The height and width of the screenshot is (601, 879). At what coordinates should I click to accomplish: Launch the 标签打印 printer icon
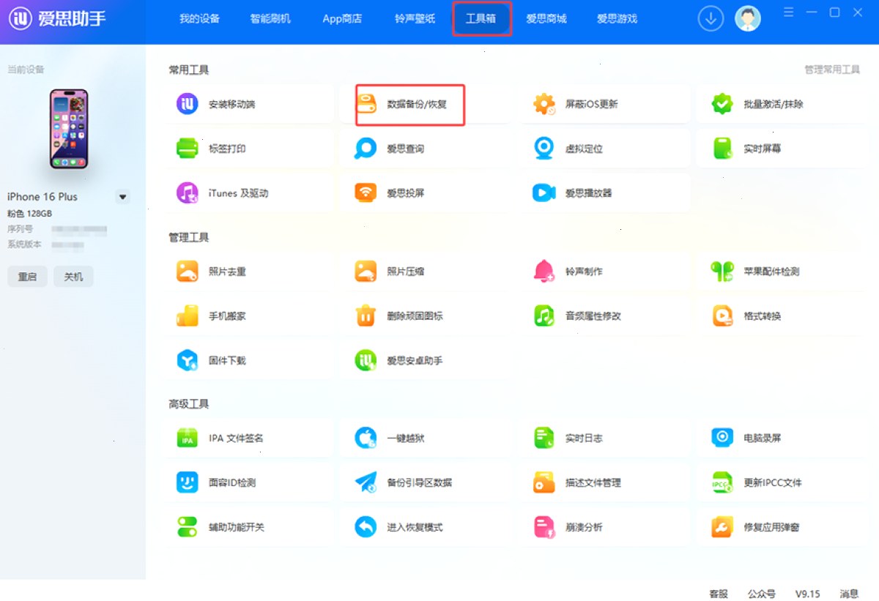pyautogui.click(x=188, y=149)
